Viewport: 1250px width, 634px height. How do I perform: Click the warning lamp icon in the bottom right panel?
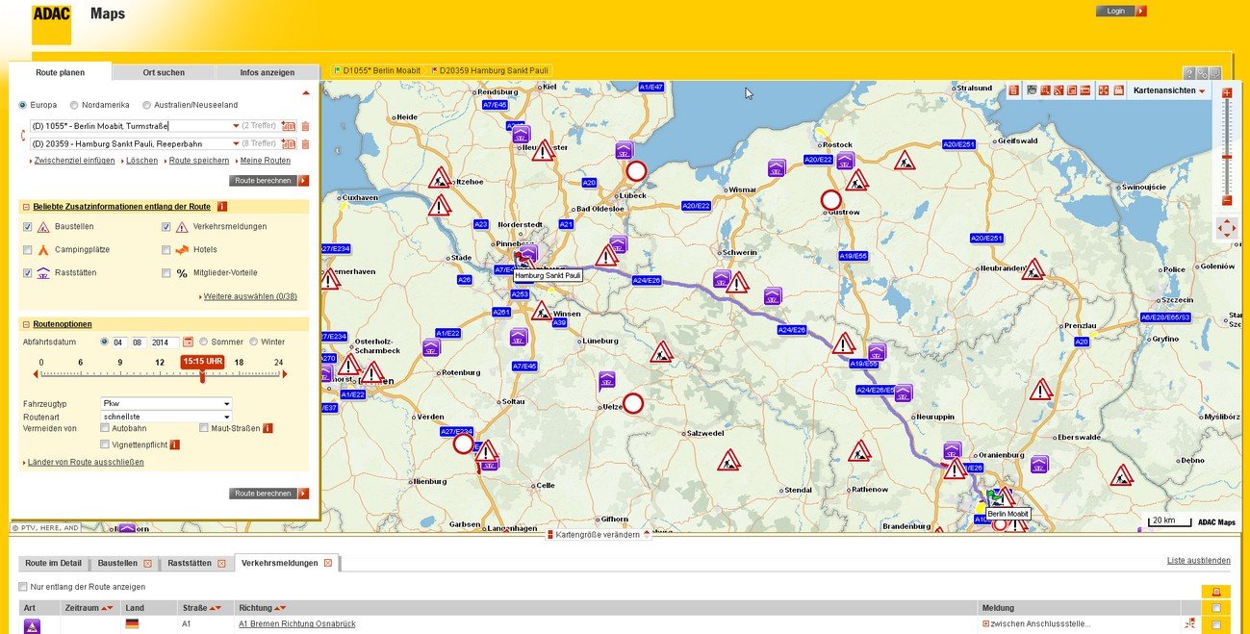point(1214,592)
